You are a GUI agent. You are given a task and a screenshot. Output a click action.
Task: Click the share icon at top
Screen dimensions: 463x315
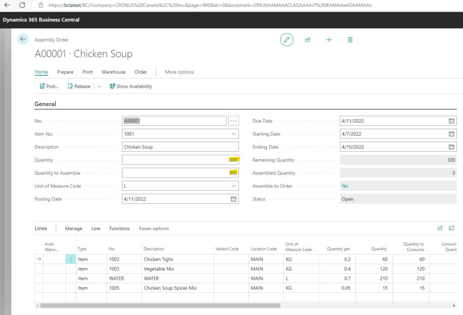[308, 40]
